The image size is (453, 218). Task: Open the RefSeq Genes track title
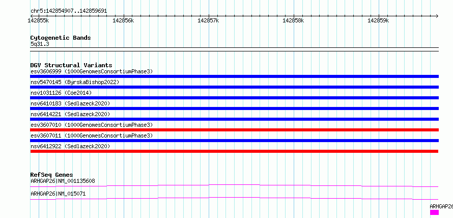(x=51, y=175)
